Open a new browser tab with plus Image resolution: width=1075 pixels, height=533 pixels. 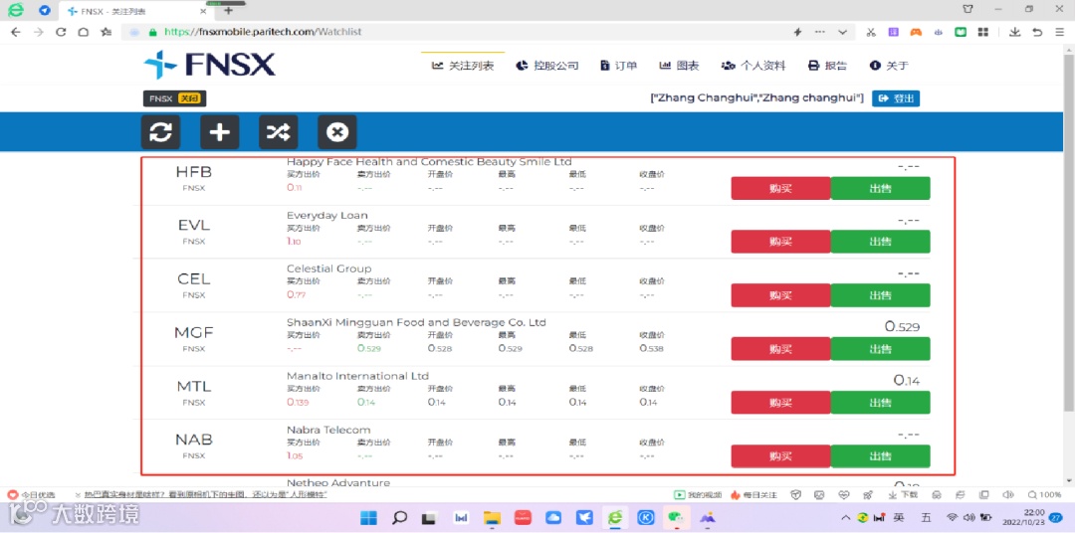(228, 10)
